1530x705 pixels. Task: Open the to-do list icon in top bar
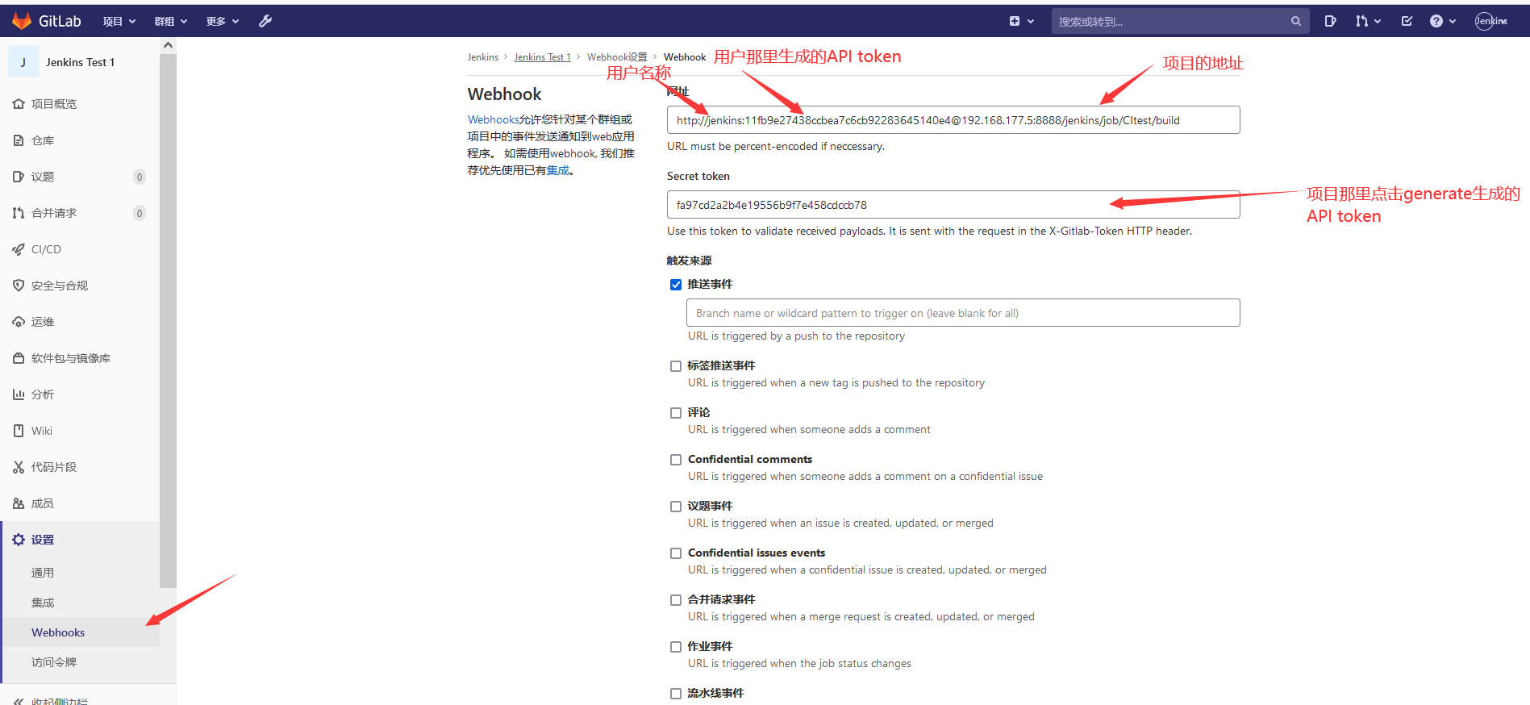(1407, 21)
